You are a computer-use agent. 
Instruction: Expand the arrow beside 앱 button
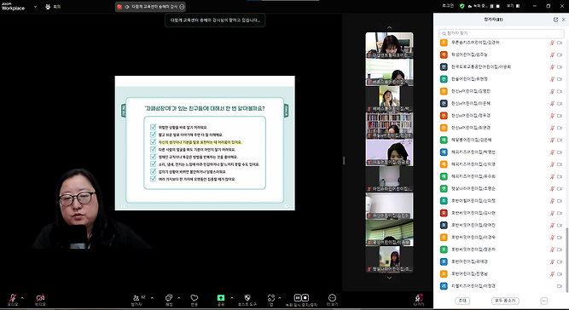pyautogui.click(x=280, y=298)
